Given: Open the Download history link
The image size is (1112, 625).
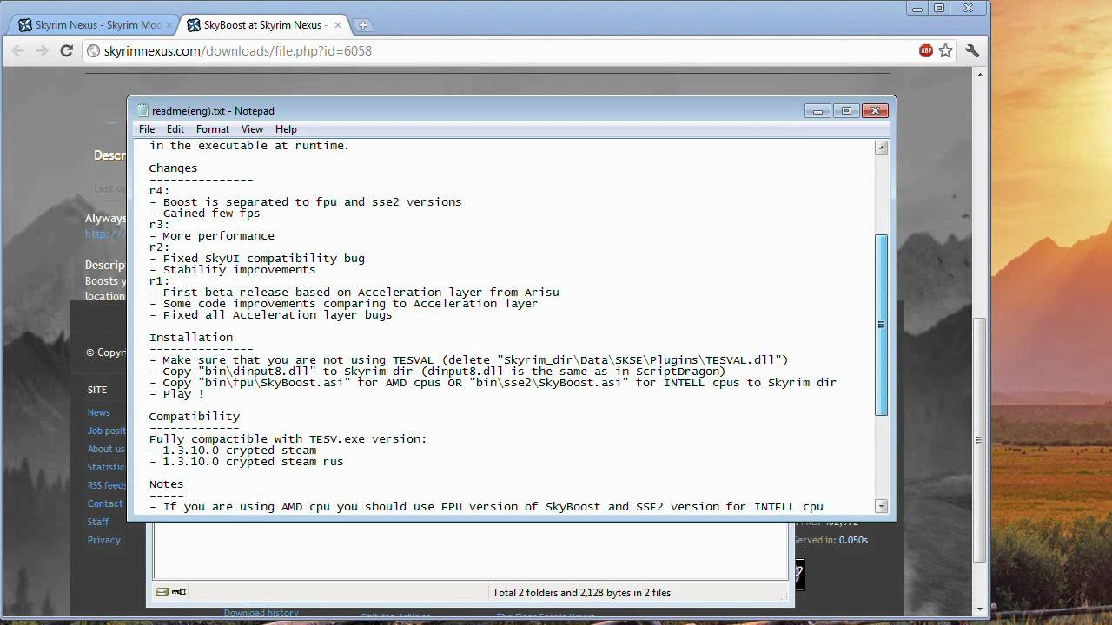Looking at the screenshot, I should pyautogui.click(x=261, y=614).
